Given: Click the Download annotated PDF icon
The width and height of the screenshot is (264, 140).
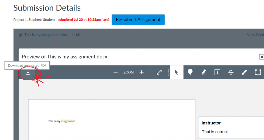Looking at the screenshot, I should coord(28,72).
